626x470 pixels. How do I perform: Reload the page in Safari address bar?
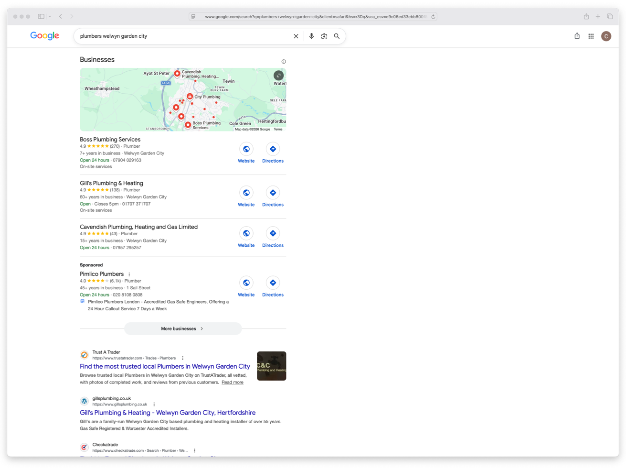(433, 17)
